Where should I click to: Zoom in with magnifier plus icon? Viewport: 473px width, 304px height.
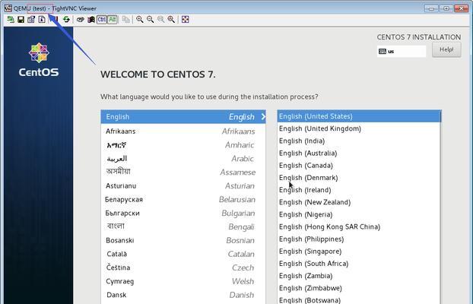coord(140,20)
